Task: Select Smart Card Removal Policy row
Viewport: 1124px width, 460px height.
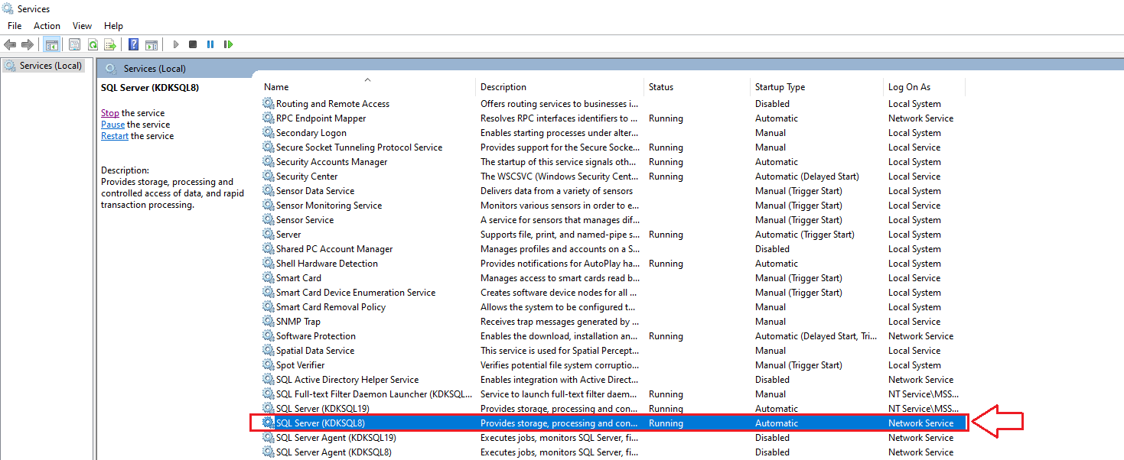Action: point(614,306)
